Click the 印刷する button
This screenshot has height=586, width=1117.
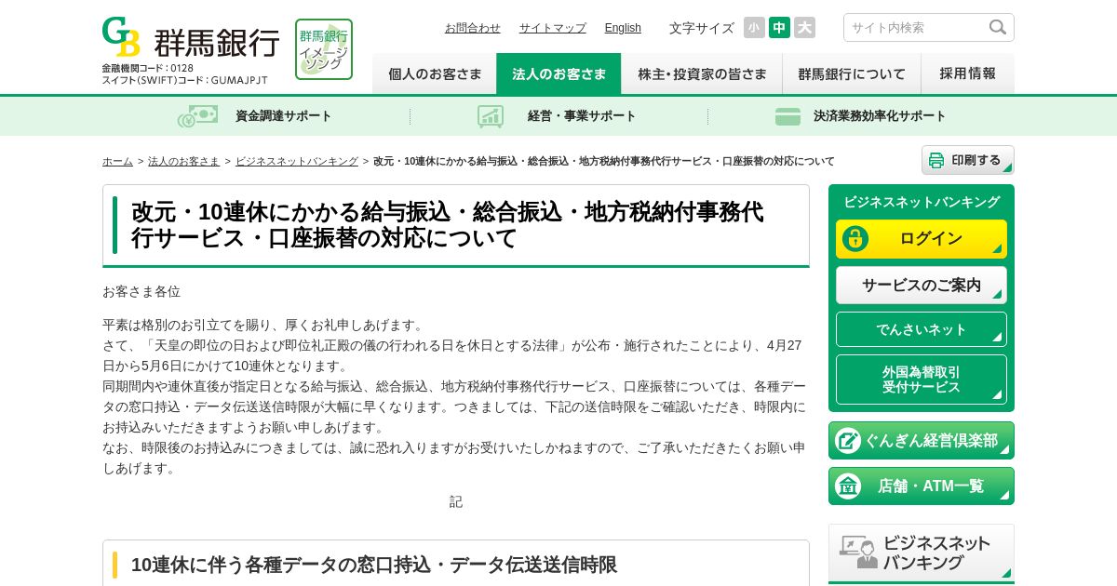click(x=968, y=160)
